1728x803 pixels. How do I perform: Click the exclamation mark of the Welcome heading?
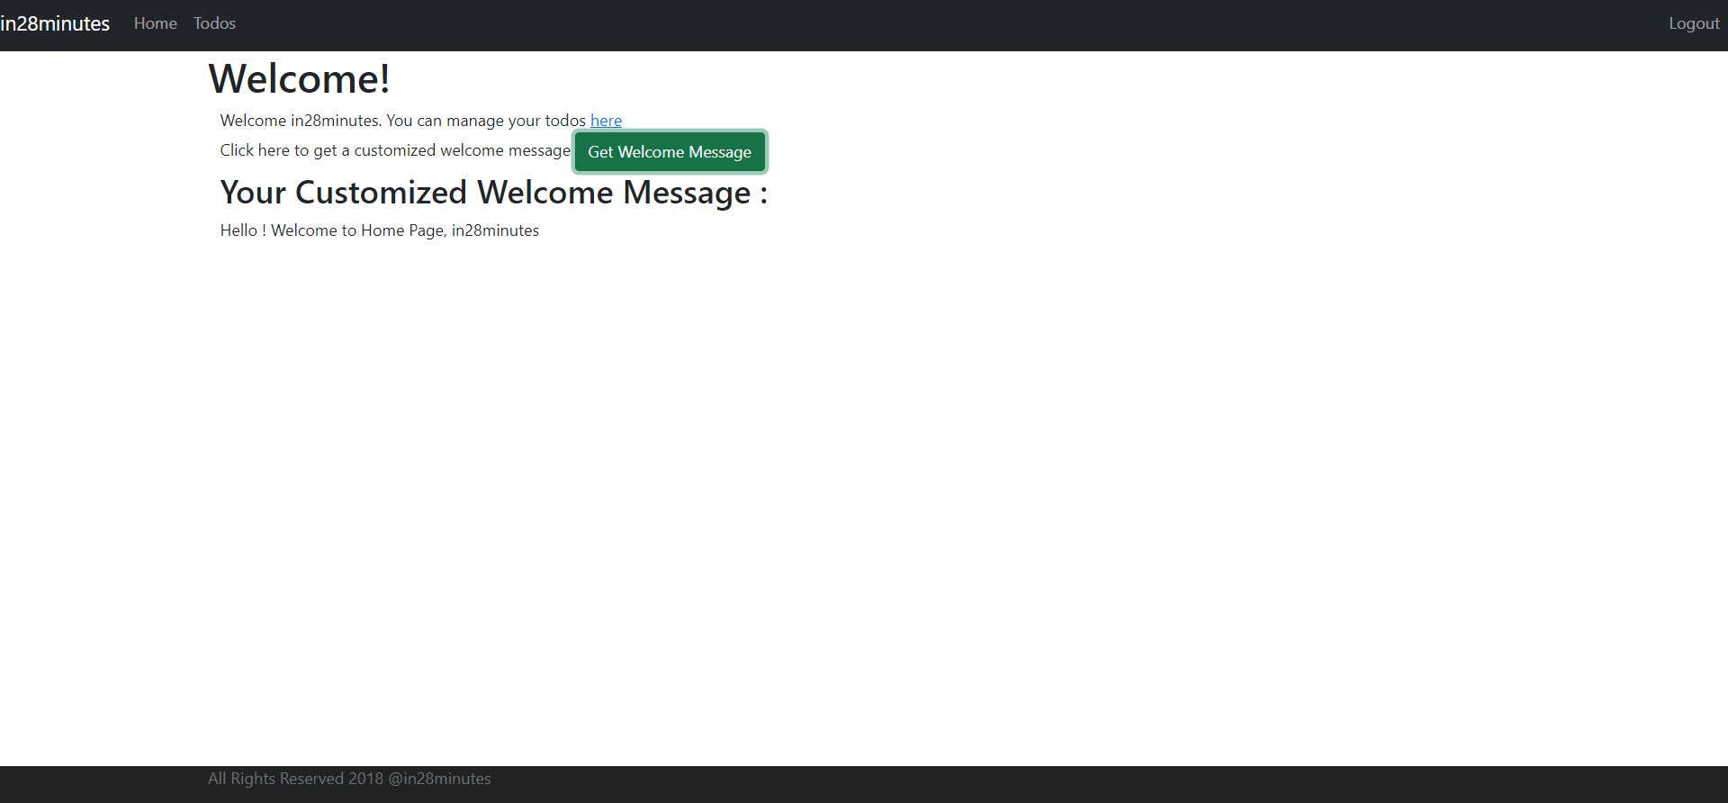(x=384, y=78)
